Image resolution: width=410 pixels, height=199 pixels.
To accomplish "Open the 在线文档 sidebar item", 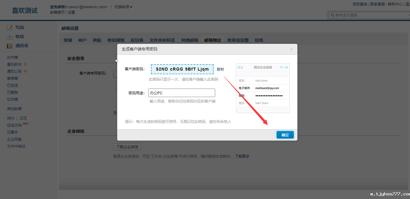I will (x=14, y=125).
